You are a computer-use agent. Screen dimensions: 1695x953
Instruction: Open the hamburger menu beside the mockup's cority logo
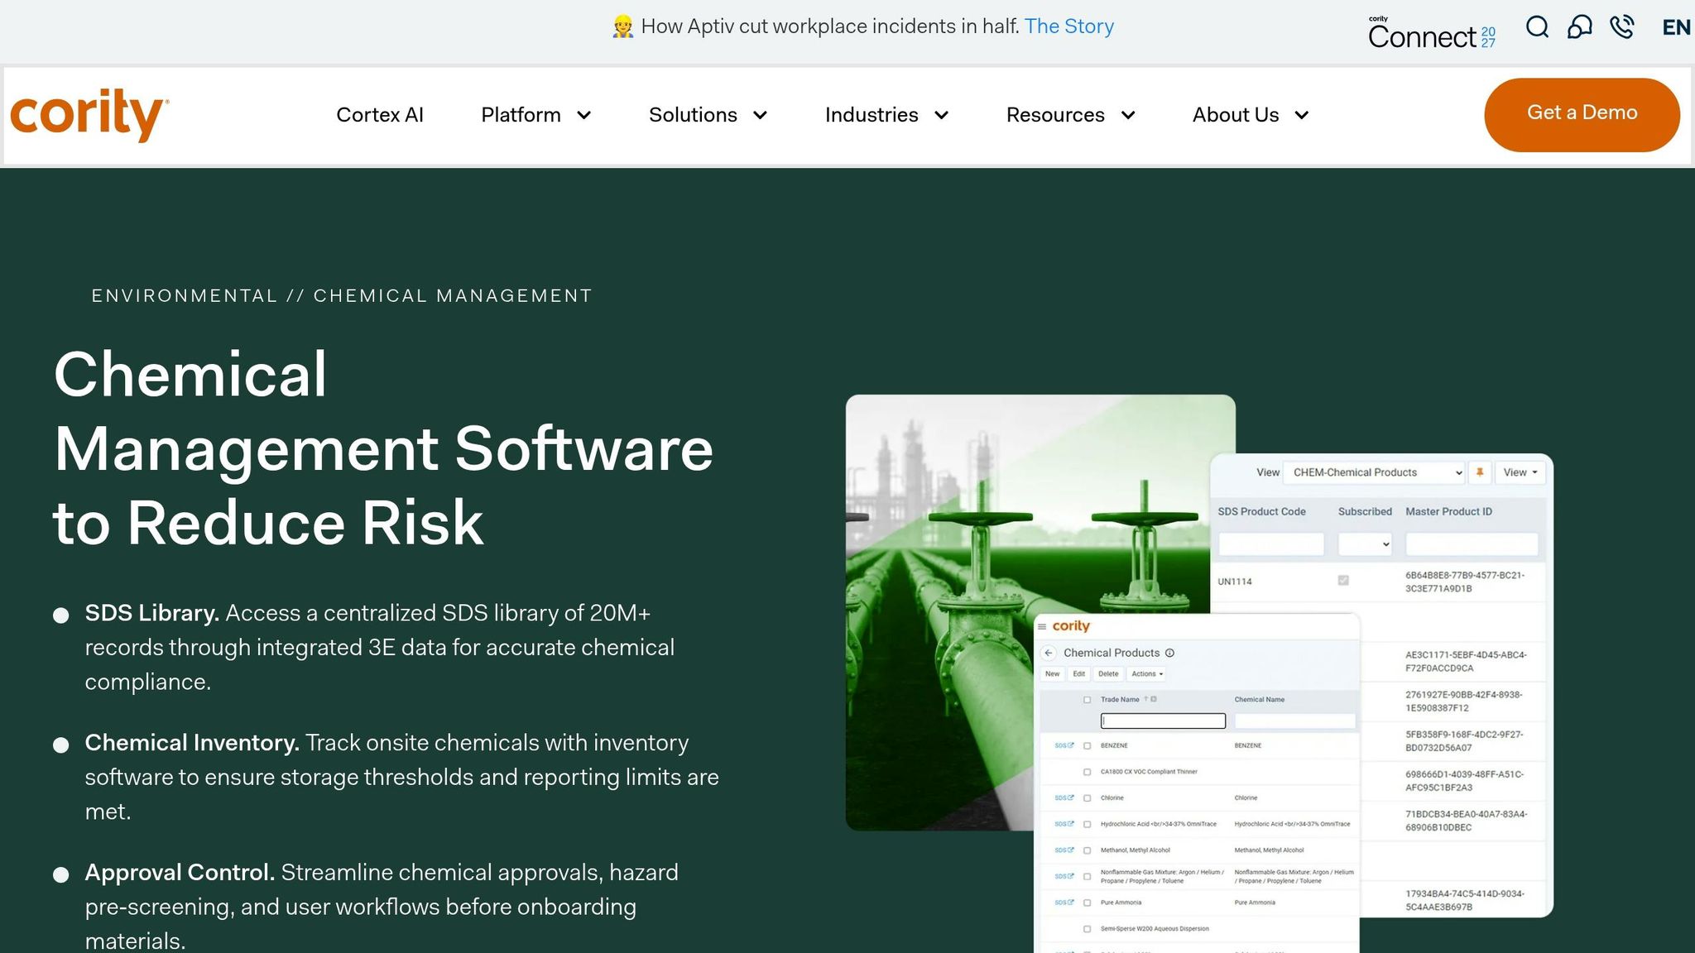(1042, 627)
